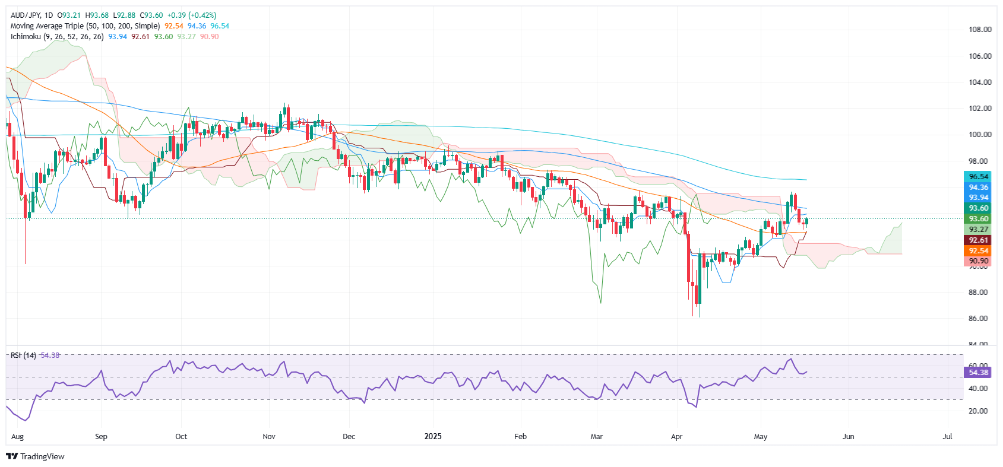Click the dark red 92.61 price axis tag
Image resolution: width=1003 pixels, height=467 pixels.
(x=978, y=240)
